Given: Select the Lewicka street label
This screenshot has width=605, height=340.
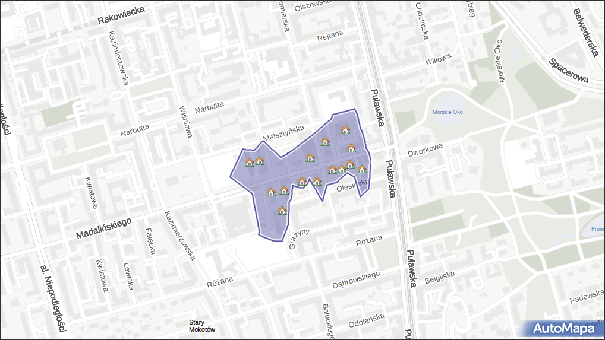Looking at the screenshot, I should pos(128,276).
